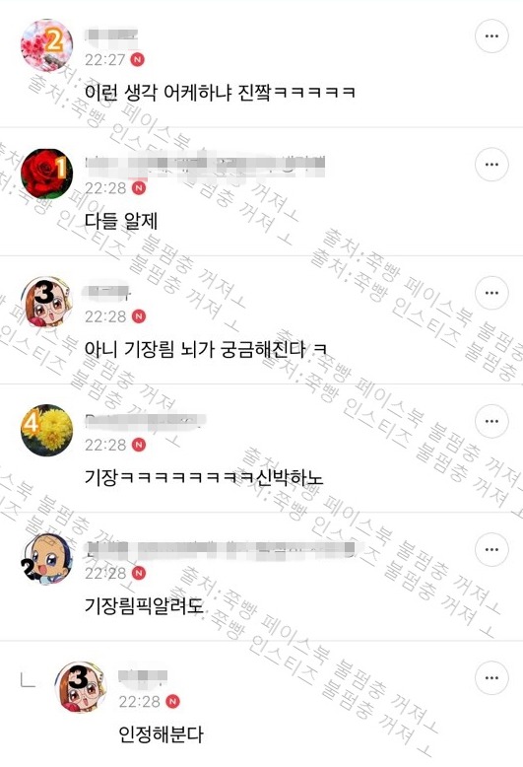The image size is (523, 767).
Task: Select the comment text '기장림픽알려도'
Action: click(144, 606)
